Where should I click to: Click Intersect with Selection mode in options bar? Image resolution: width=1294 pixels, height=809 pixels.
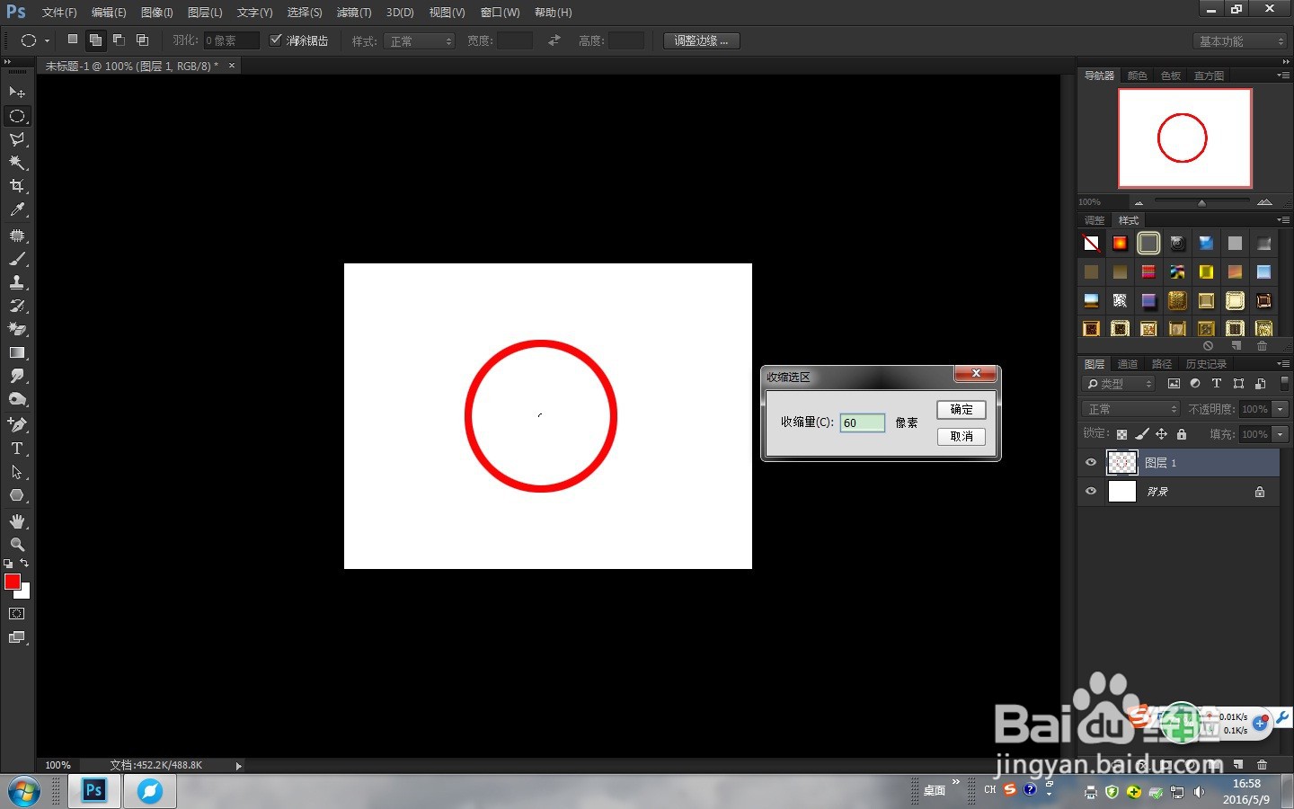point(142,40)
